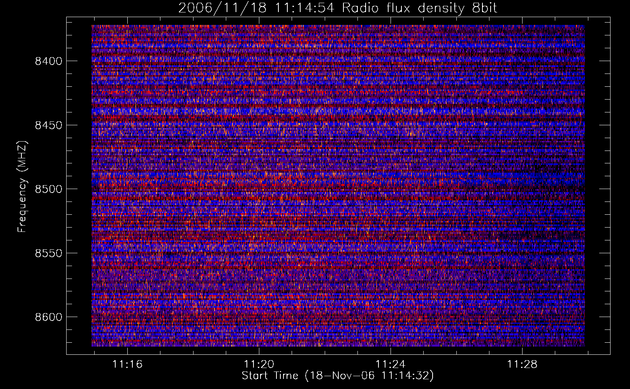Click the 8400 frequency axis label
630x389 pixels.
coord(48,61)
